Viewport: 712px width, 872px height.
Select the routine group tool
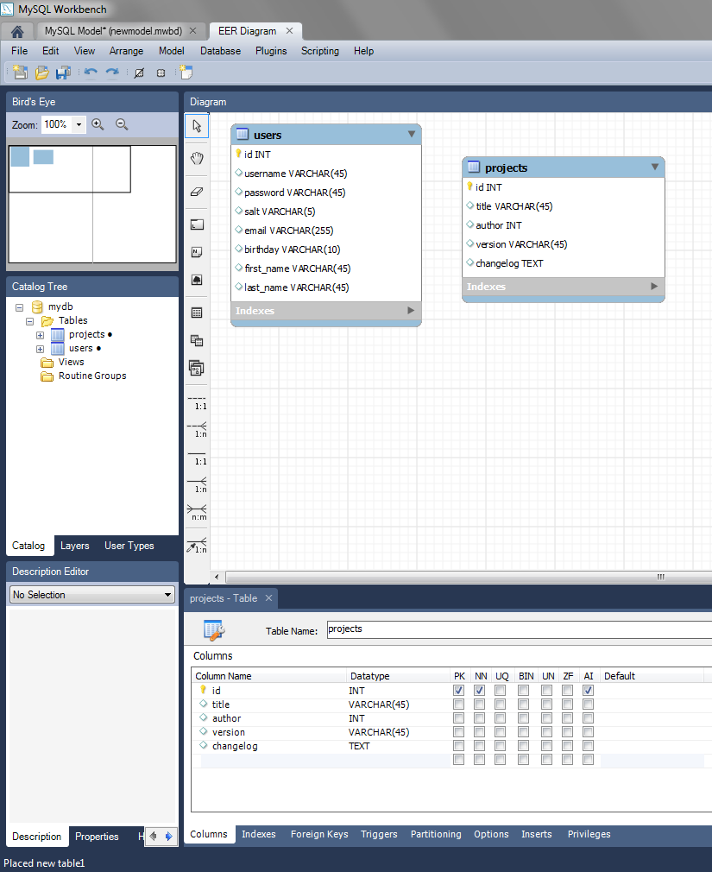[x=197, y=368]
